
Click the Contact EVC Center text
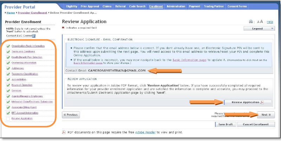[x=19, y=36]
